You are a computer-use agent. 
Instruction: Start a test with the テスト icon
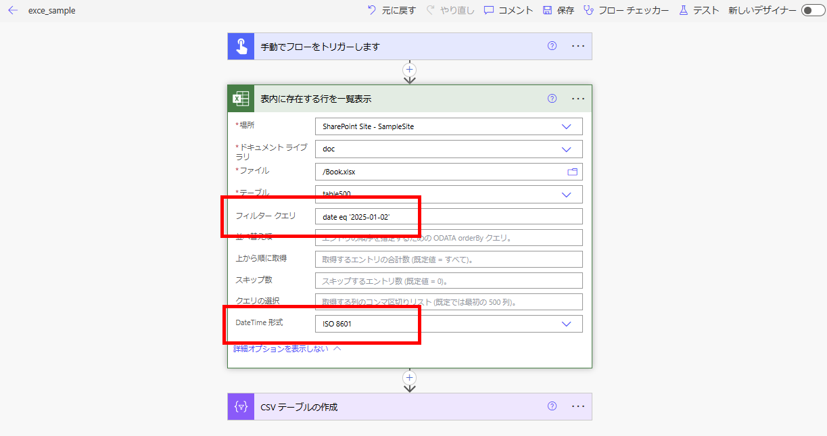683,10
